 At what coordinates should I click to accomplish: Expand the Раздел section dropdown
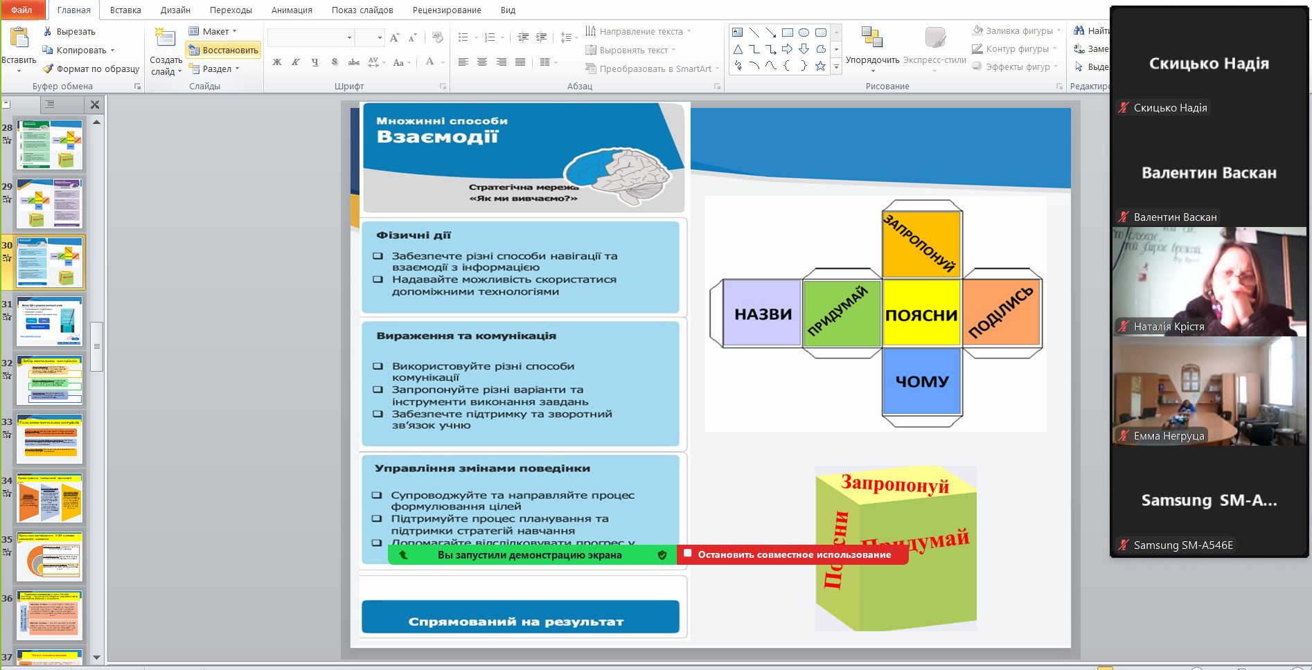click(215, 69)
